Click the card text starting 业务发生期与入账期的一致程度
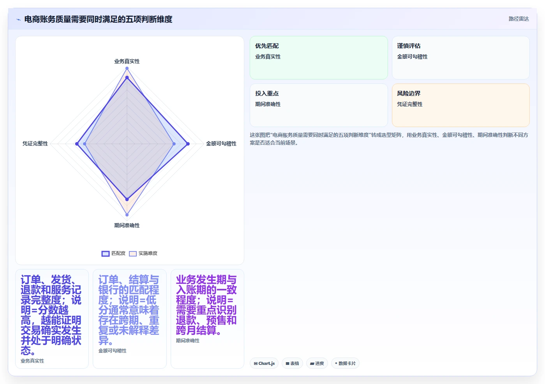Screen dimensions: 545x384 (206, 305)
